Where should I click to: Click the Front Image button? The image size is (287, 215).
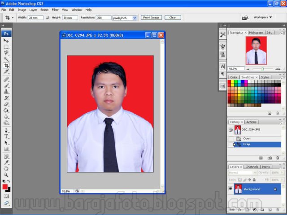[151, 17]
